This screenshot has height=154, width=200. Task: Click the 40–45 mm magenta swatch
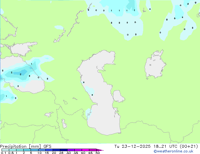point(85,150)
